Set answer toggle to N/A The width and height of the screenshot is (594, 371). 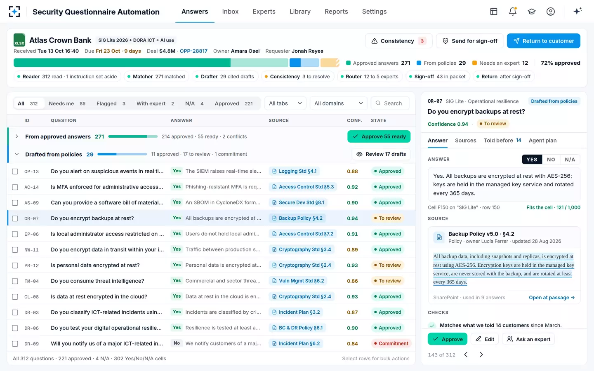click(570, 160)
